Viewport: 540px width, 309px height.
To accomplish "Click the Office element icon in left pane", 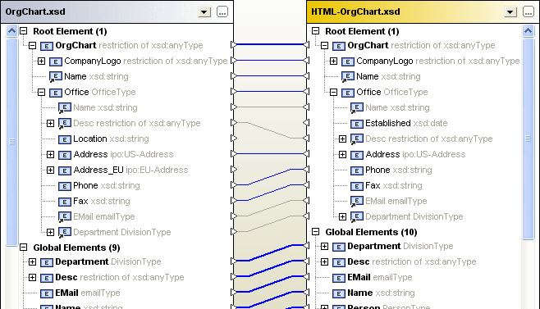I will coord(56,93).
